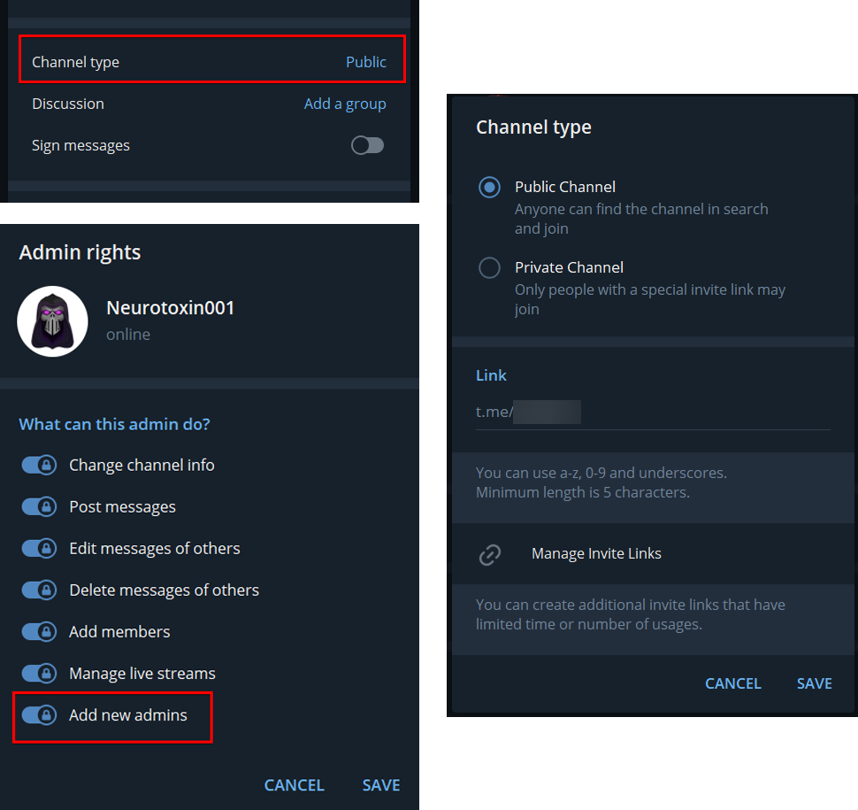Click the link icon beside Manage Invite Links
Screen dimensions: 858x810
coord(491,553)
